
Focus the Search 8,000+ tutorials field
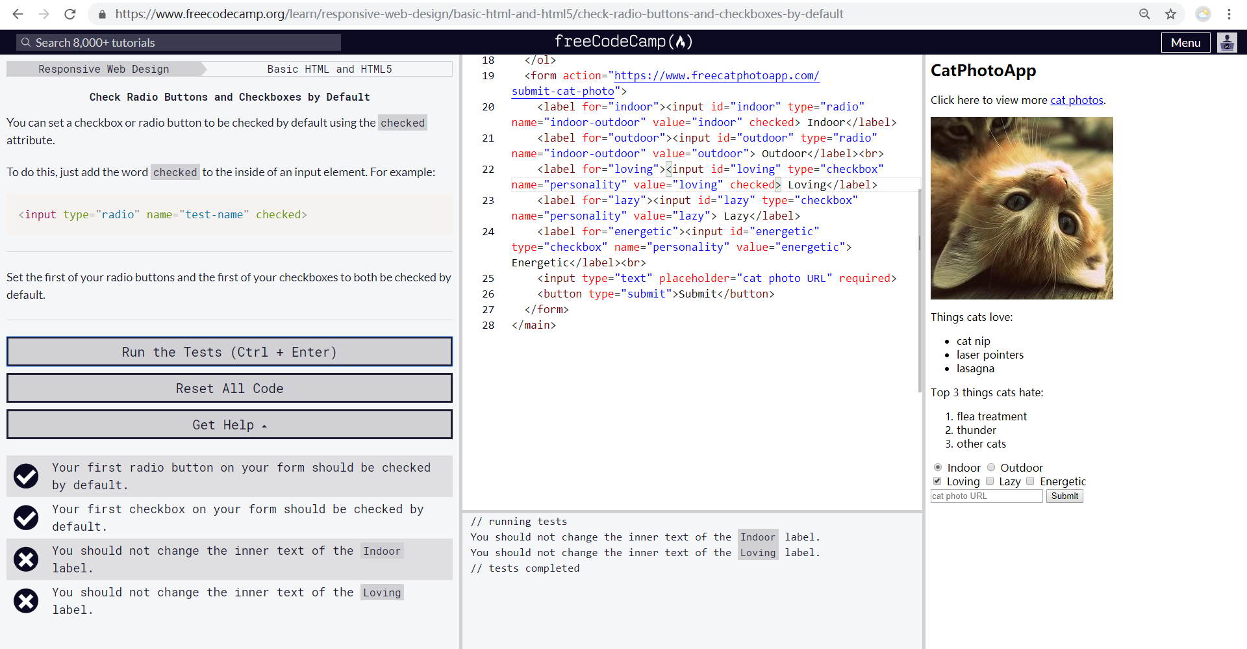[179, 42]
